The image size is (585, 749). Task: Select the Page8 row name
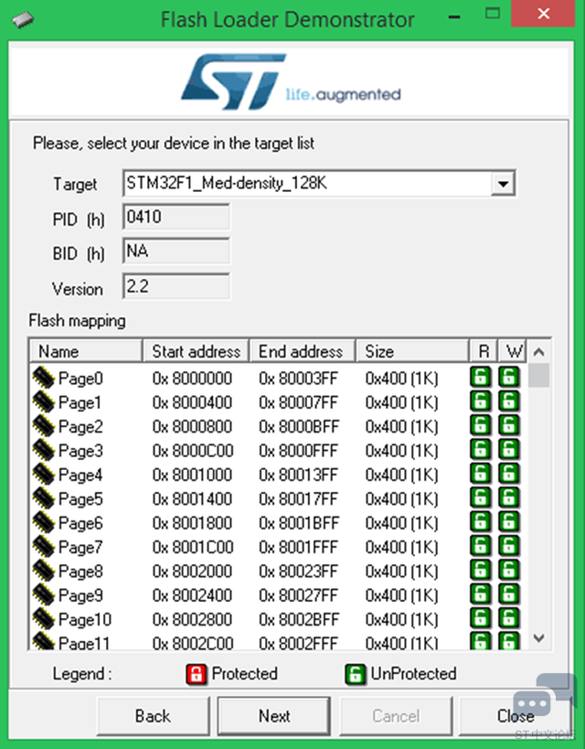[80, 571]
